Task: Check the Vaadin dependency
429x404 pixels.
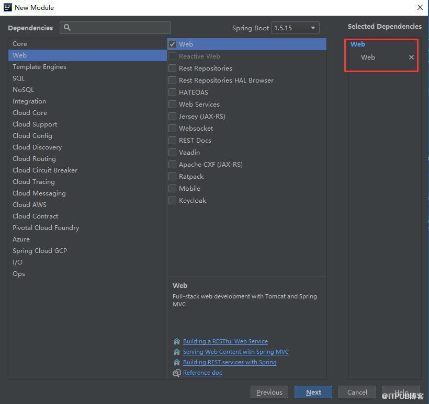Action: [x=172, y=153]
